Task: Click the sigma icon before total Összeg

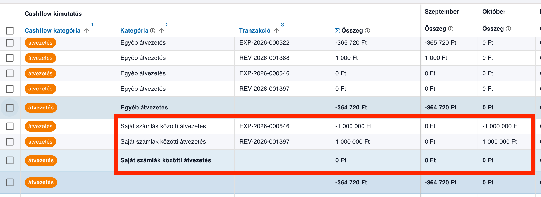Action: [338, 31]
